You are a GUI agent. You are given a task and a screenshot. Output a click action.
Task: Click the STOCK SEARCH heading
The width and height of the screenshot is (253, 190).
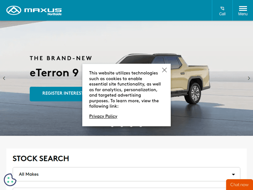(x=41, y=159)
